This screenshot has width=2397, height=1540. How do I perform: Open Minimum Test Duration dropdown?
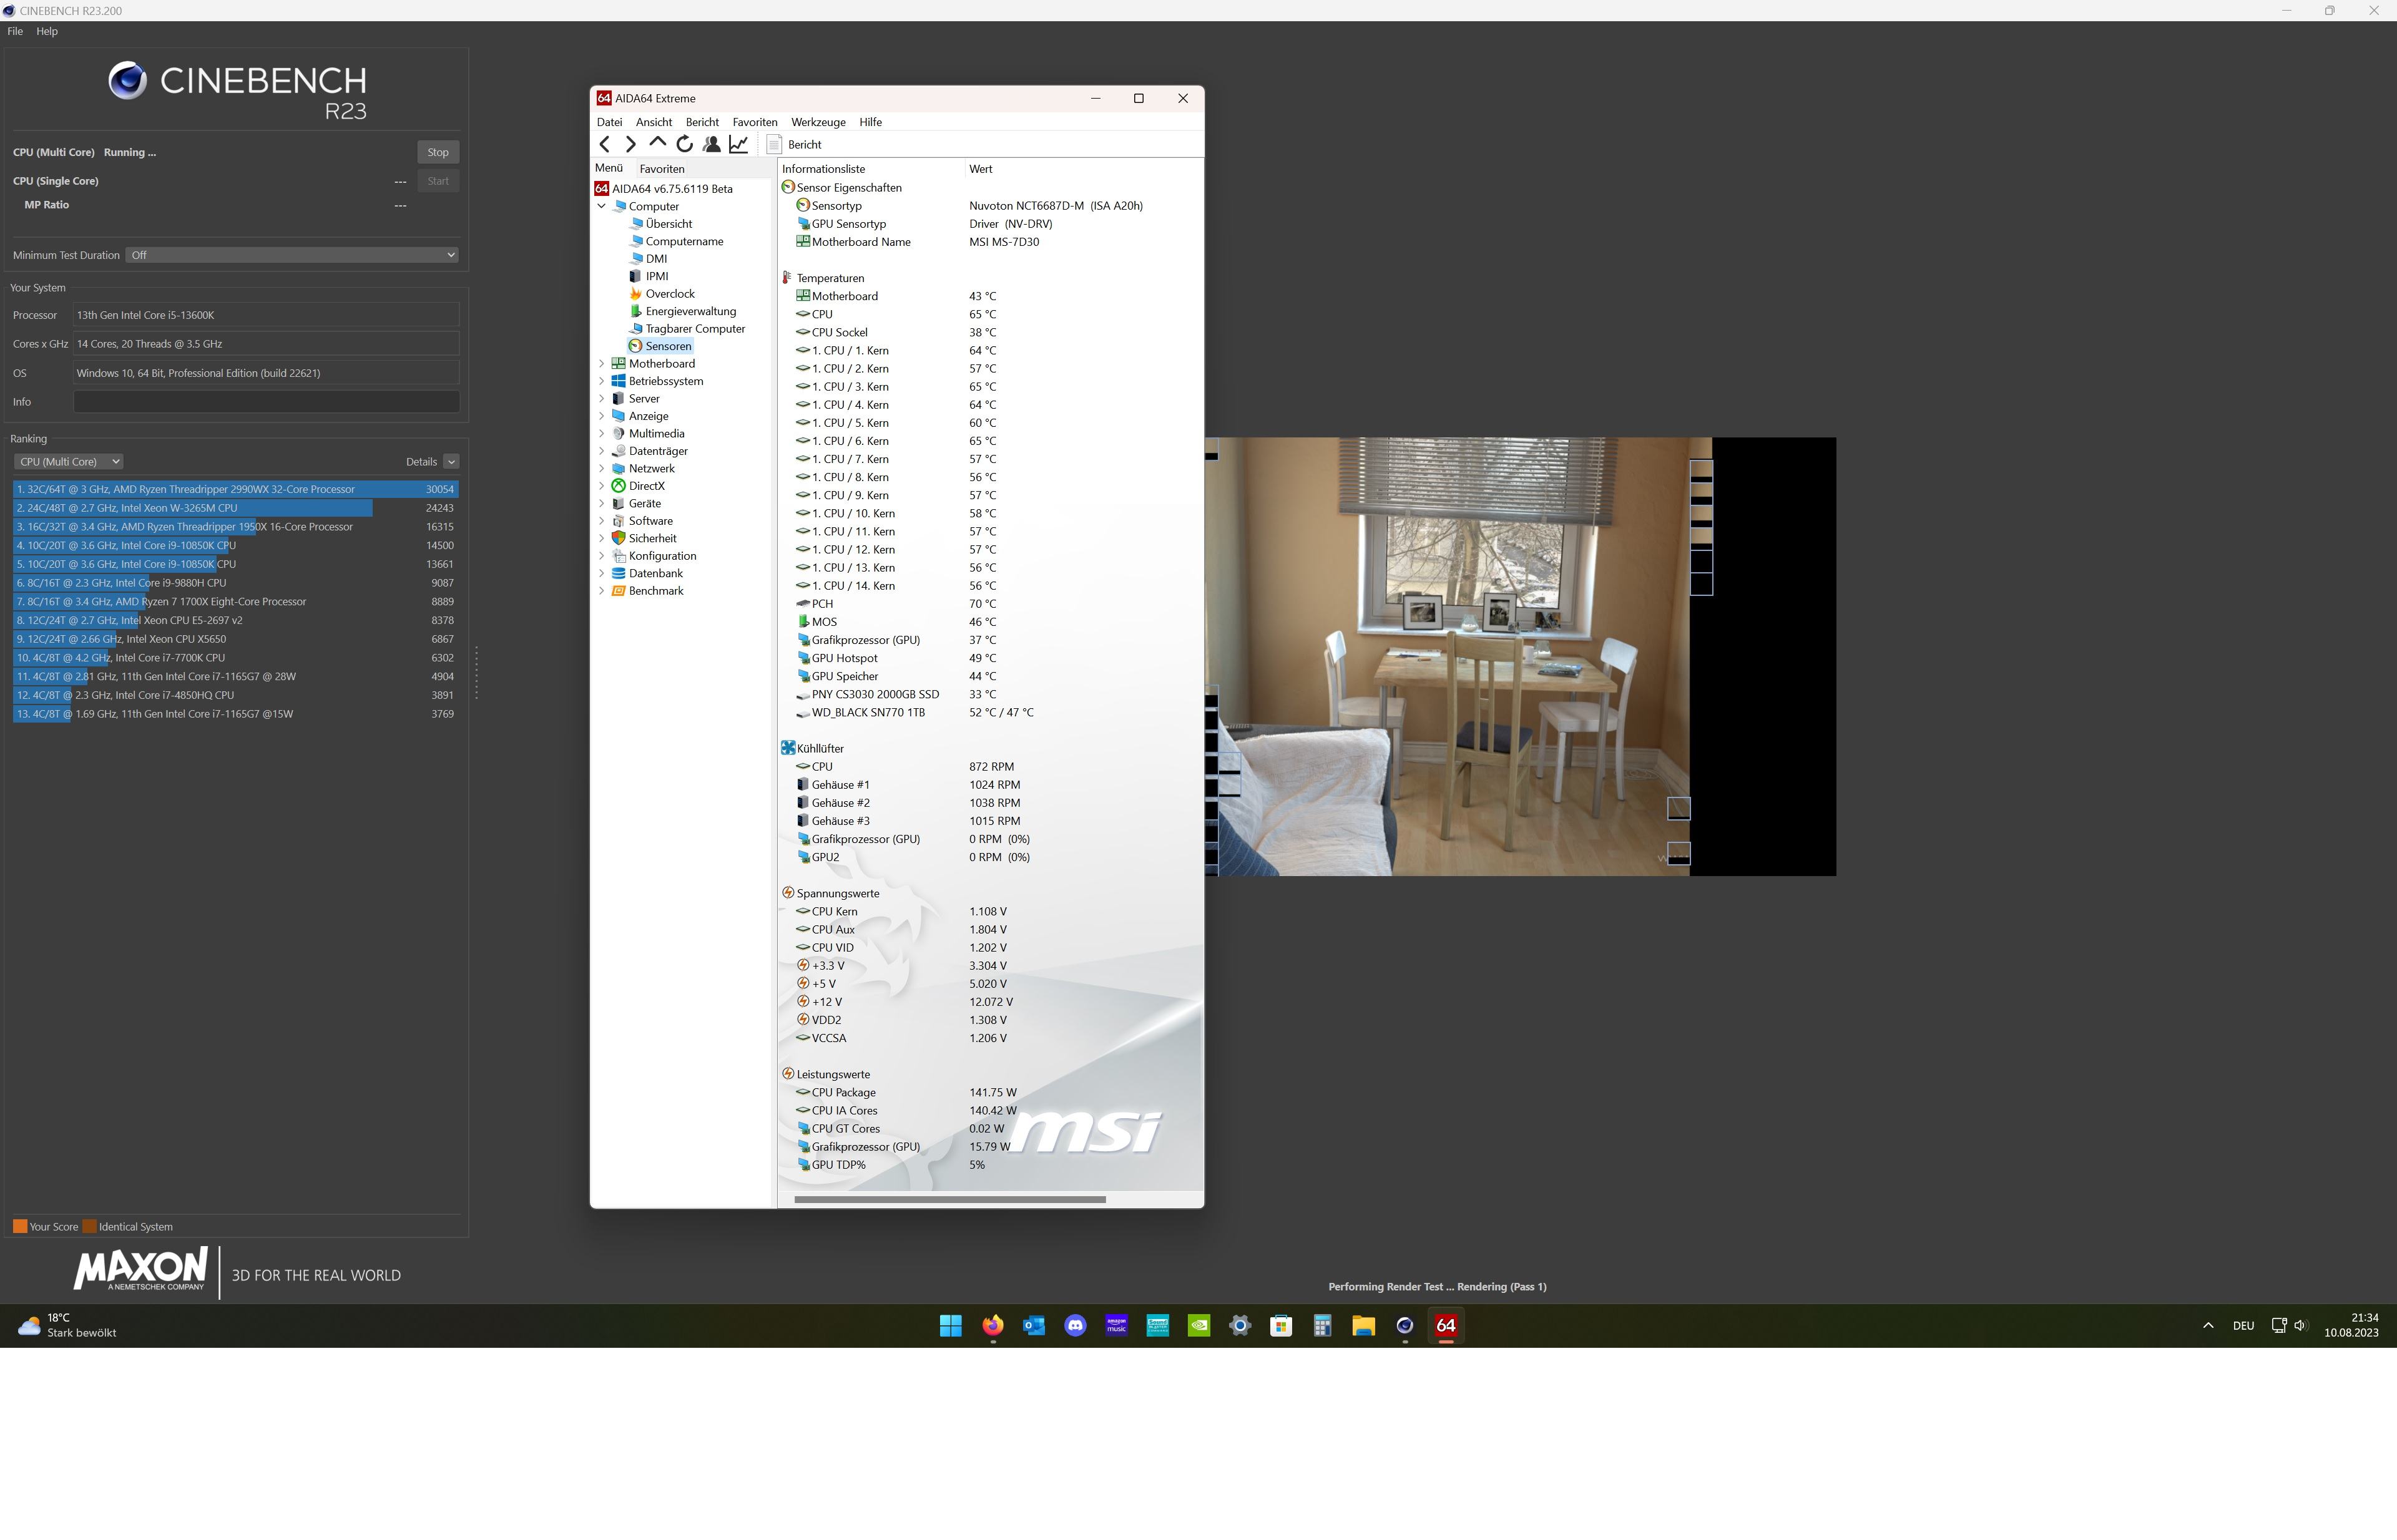pos(292,255)
